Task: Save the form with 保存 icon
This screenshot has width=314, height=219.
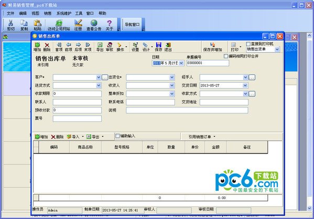Action: coord(158,47)
